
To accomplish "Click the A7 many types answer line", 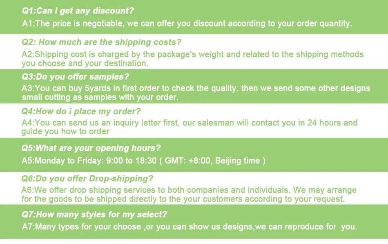I will coord(190,227).
